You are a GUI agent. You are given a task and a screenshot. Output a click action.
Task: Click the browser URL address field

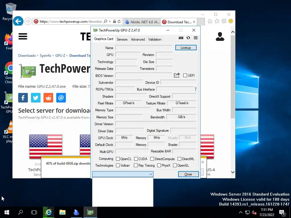(x=70, y=22)
